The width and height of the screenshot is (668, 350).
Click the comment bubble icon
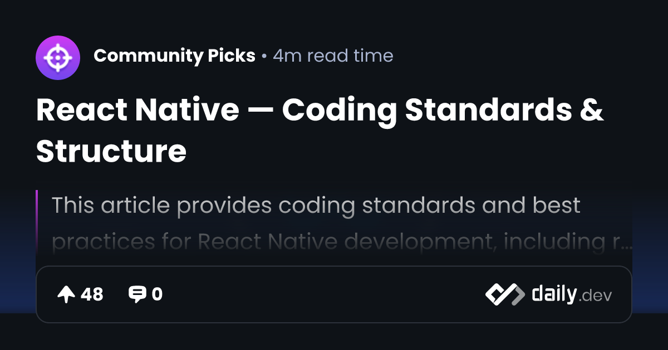137,294
